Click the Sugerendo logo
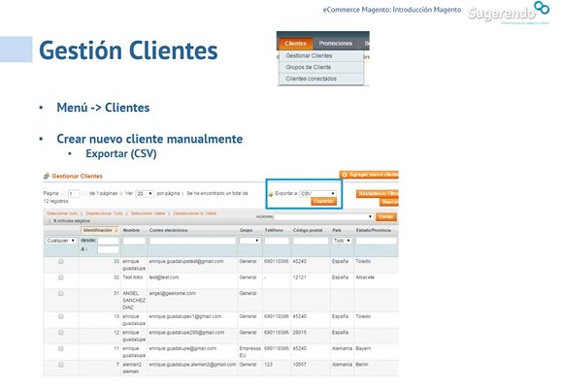Viewport: 562px width, 390px height. [509, 13]
